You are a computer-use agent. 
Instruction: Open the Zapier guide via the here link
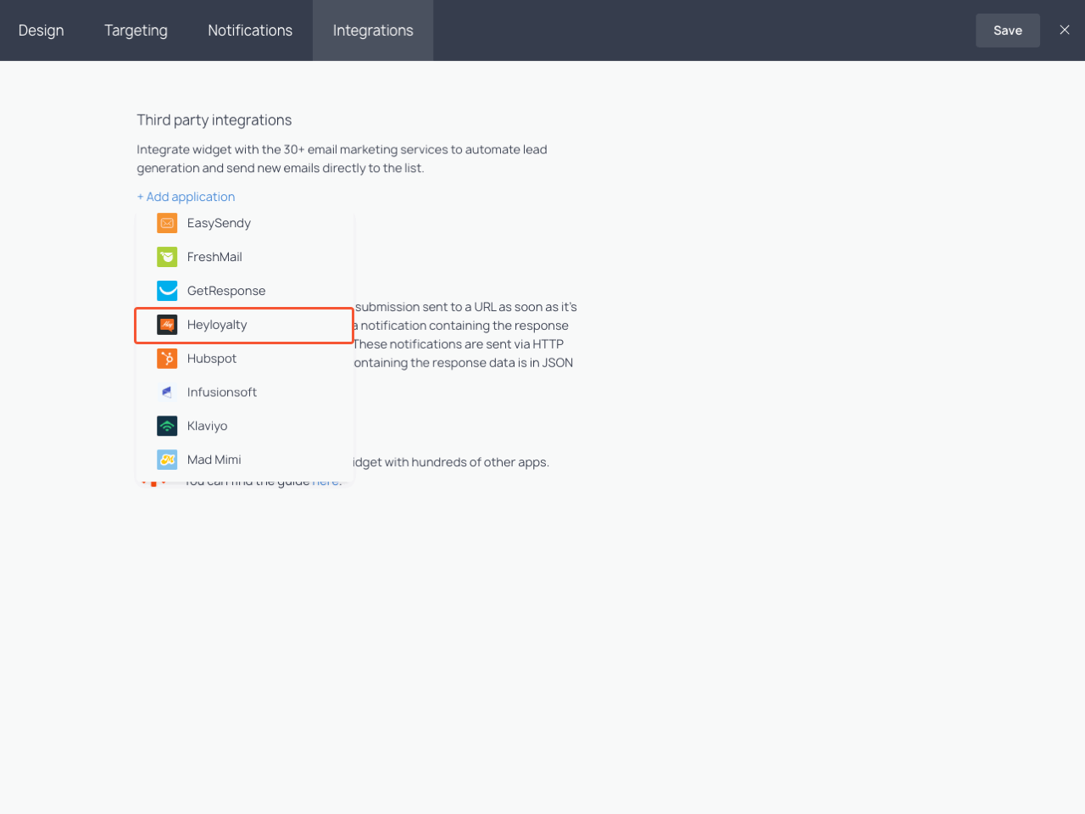tap(325, 480)
